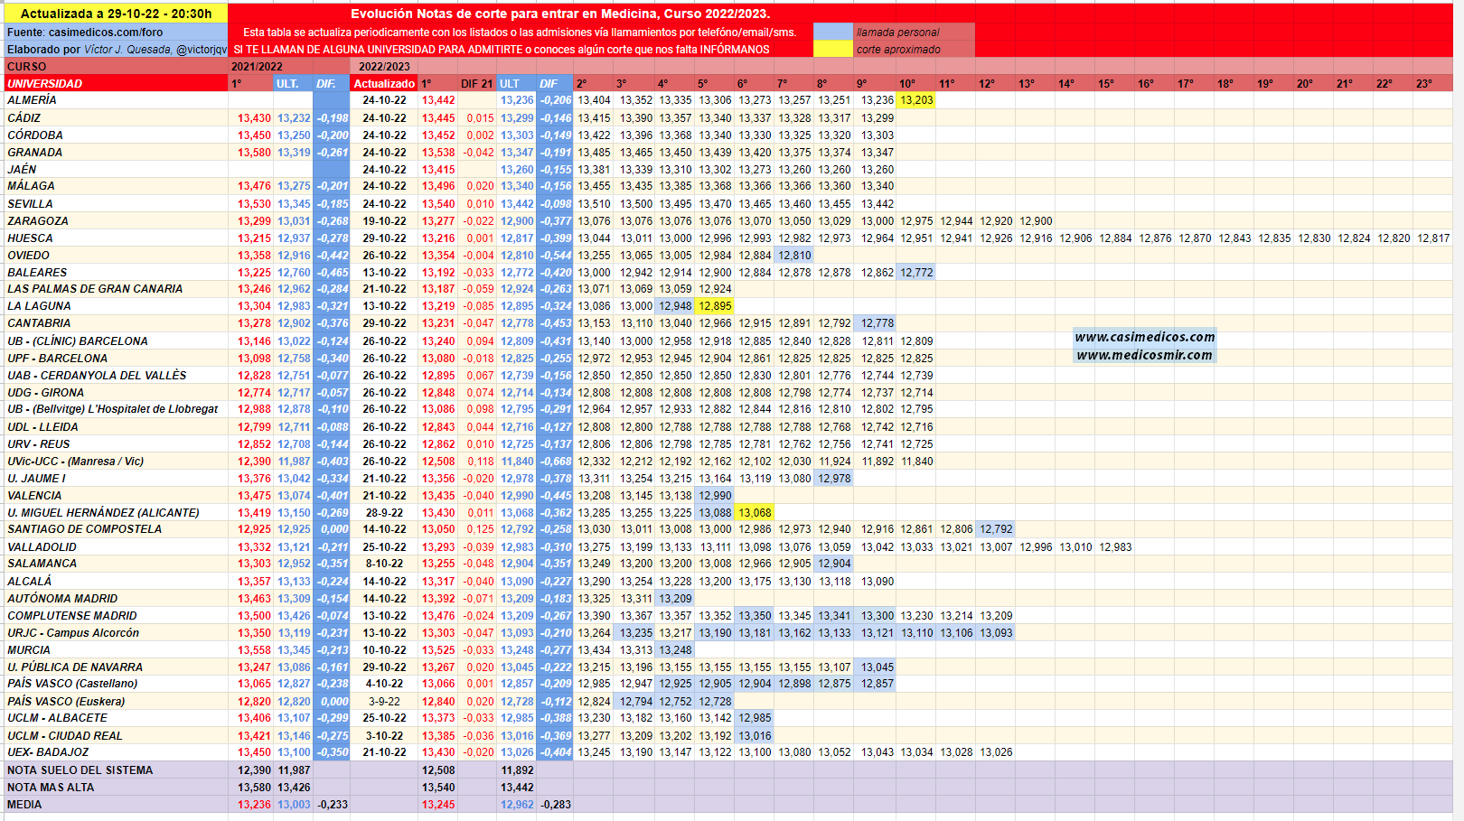Click UVic-UCC's DIF value -0,668
Screen dimensions: 1464x821
point(555,462)
